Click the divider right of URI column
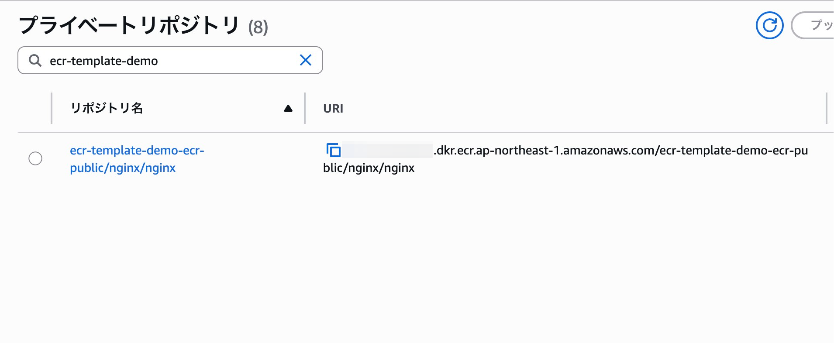This screenshot has height=343, width=834. point(826,108)
